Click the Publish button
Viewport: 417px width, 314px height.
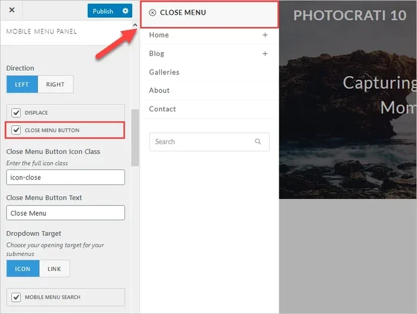click(103, 11)
